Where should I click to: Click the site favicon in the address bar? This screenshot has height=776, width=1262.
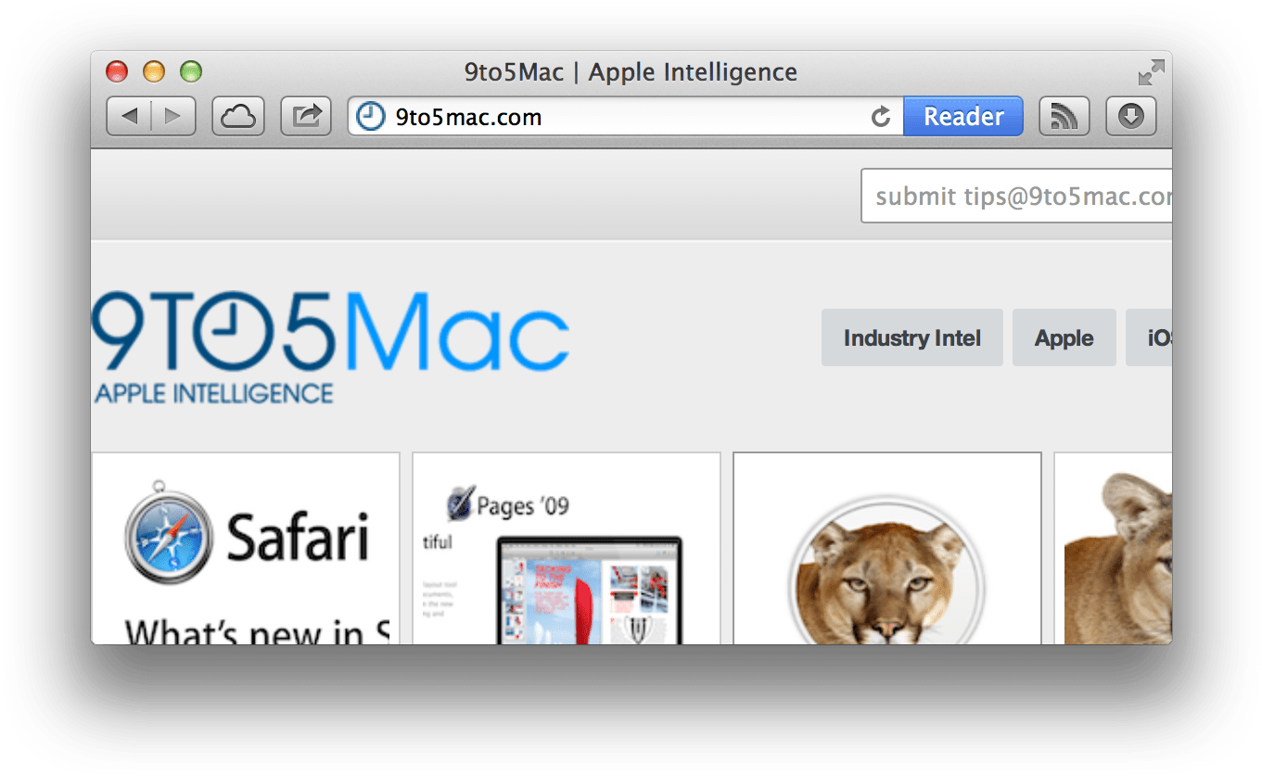pyautogui.click(x=369, y=117)
